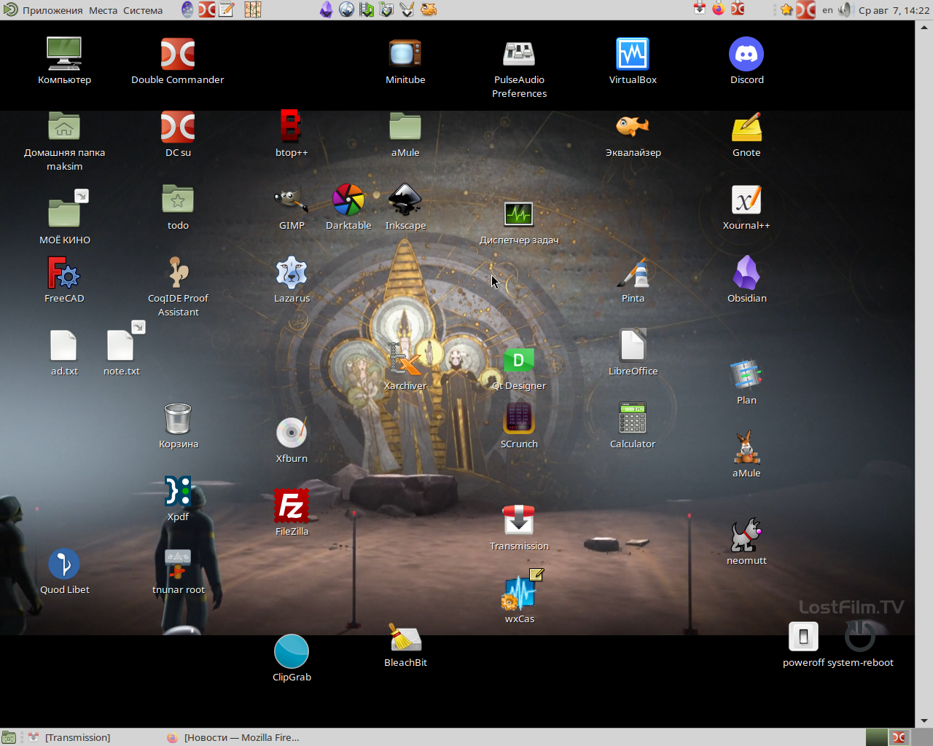Launch wxCas from the desktop

[x=520, y=590]
